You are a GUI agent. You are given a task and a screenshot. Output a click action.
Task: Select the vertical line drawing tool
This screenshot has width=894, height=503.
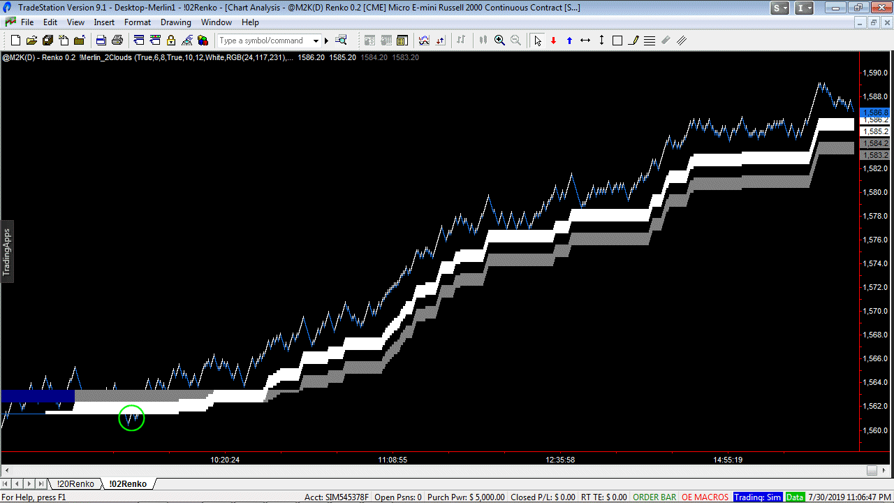click(x=601, y=41)
